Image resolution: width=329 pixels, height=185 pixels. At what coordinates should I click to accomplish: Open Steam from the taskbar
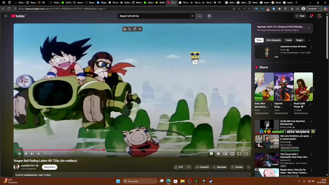211,181
